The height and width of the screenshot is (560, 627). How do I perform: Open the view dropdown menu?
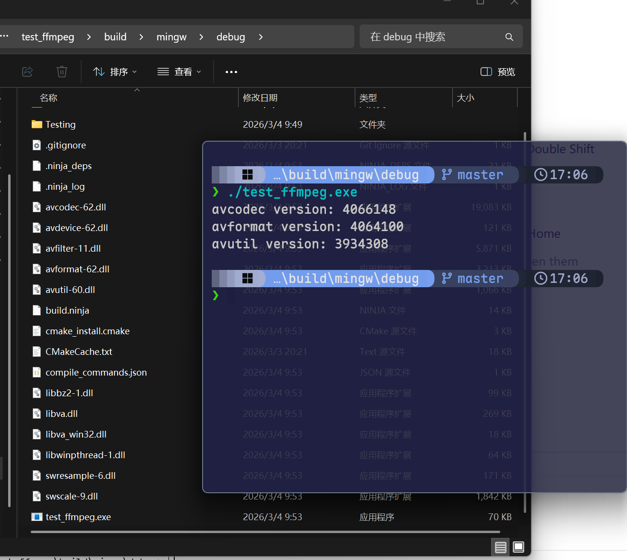point(179,72)
